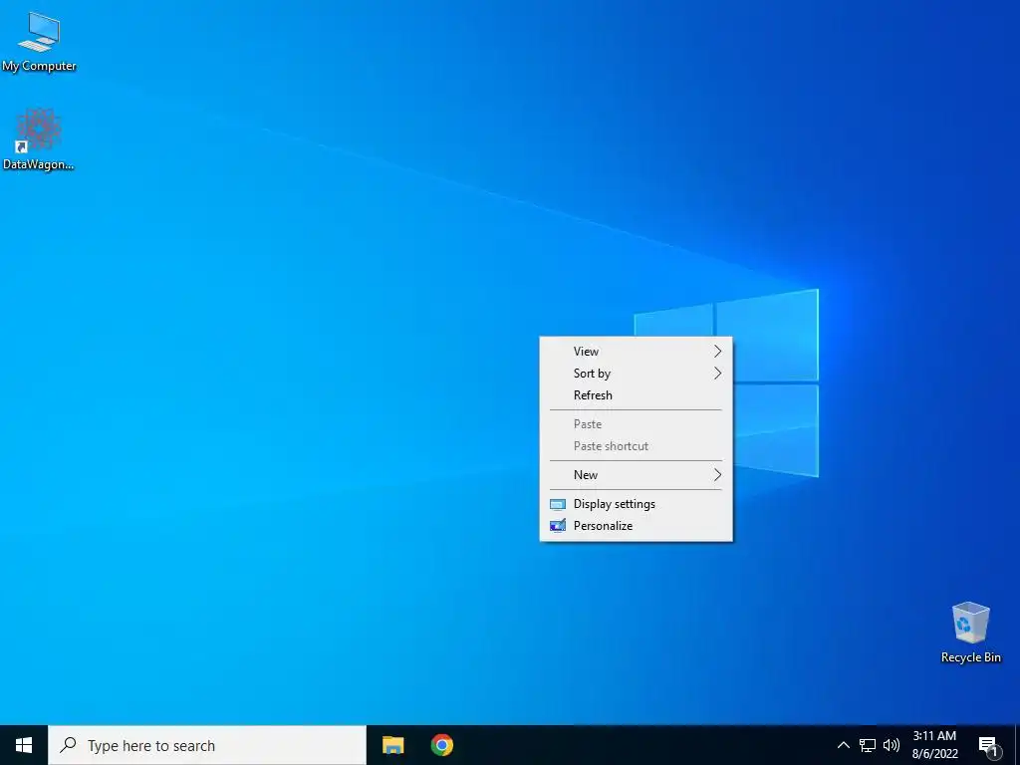Viewport: 1020px width, 765px height.
Task: Open the View submenu
Action: click(637, 352)
